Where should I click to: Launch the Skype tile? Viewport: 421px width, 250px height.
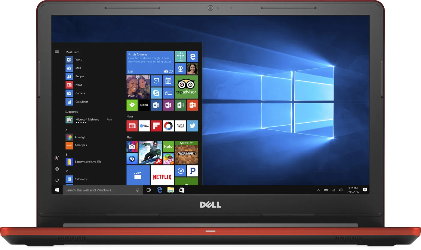tap(156, 93)
